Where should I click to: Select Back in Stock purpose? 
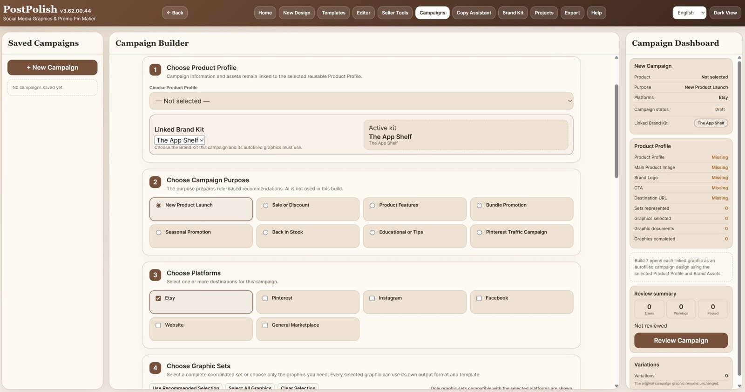tap(307, 236)
